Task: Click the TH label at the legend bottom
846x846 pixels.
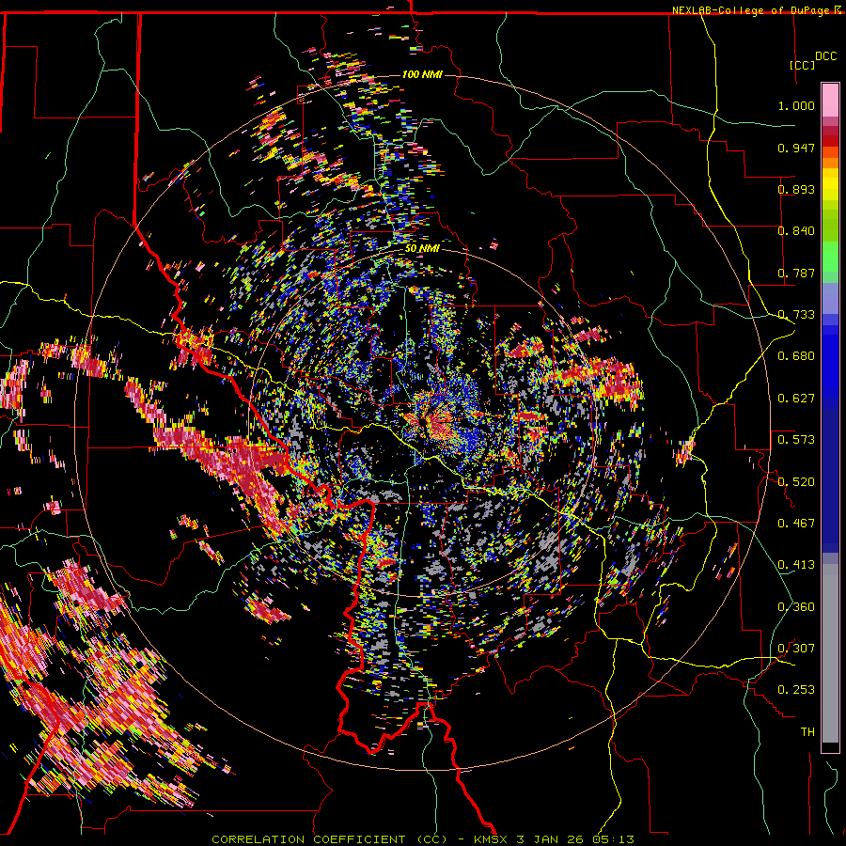Action: tap(807, 732)
